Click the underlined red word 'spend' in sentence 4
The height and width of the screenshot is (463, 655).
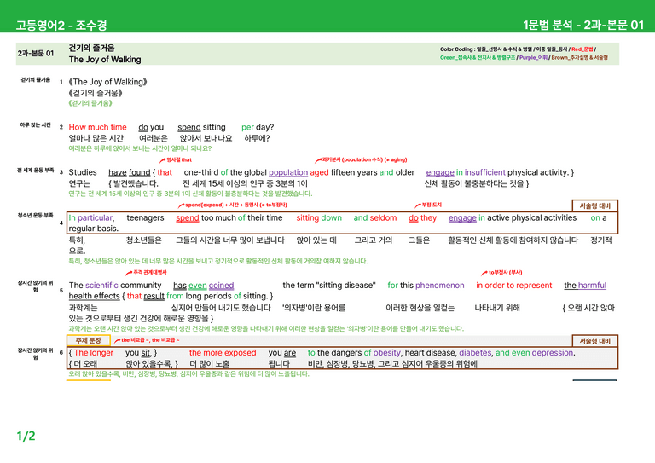(x=187, y=218)
